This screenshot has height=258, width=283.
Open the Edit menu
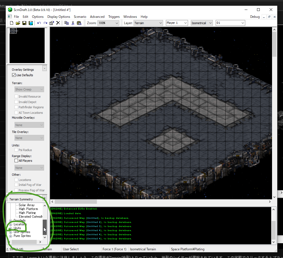[x=25, y=17]
